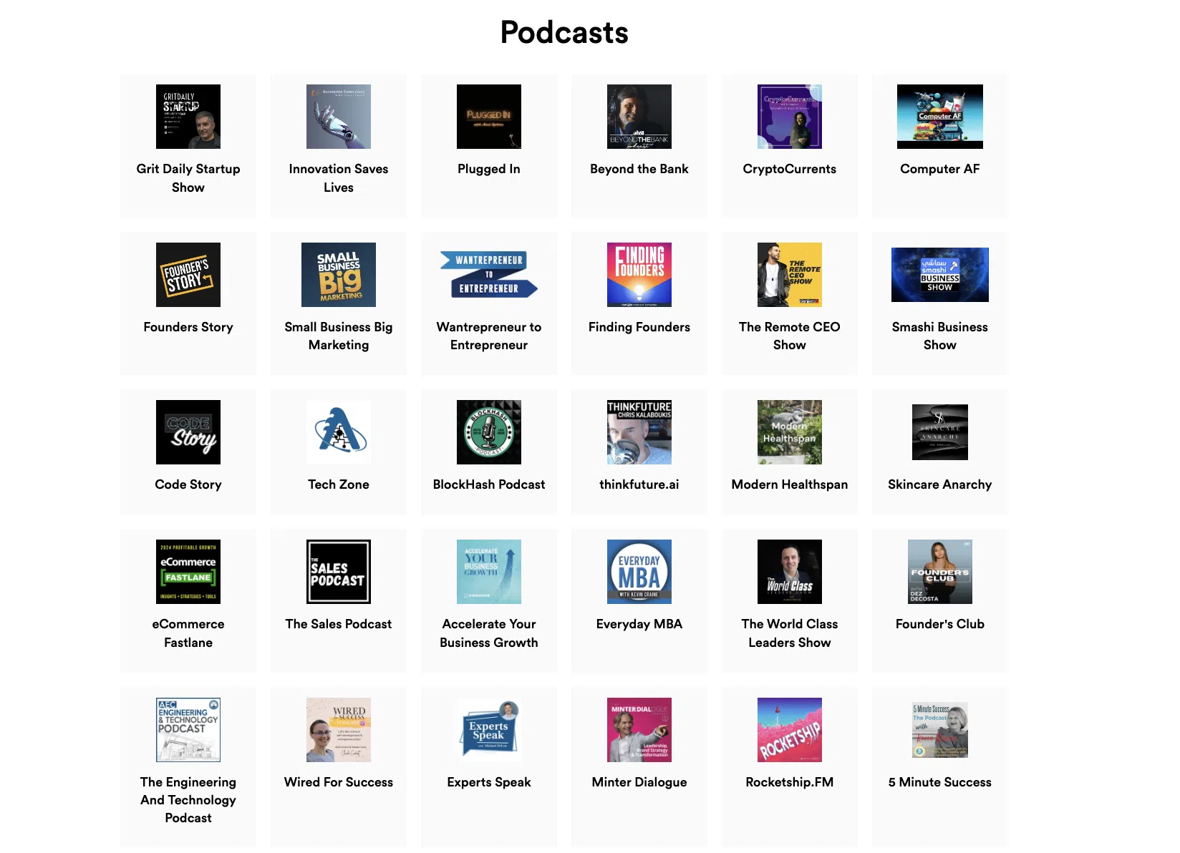Click the Everyday MBA circular logo
The image size is (1180, 853).
tap(639, 572)
